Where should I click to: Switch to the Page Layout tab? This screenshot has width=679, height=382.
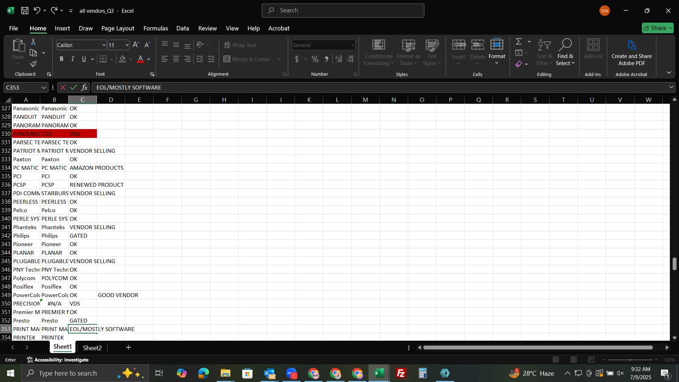click(118, 28)
